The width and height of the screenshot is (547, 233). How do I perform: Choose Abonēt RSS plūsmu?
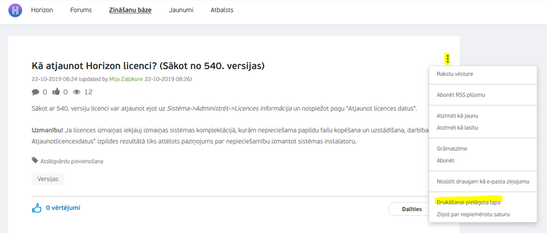461,95
